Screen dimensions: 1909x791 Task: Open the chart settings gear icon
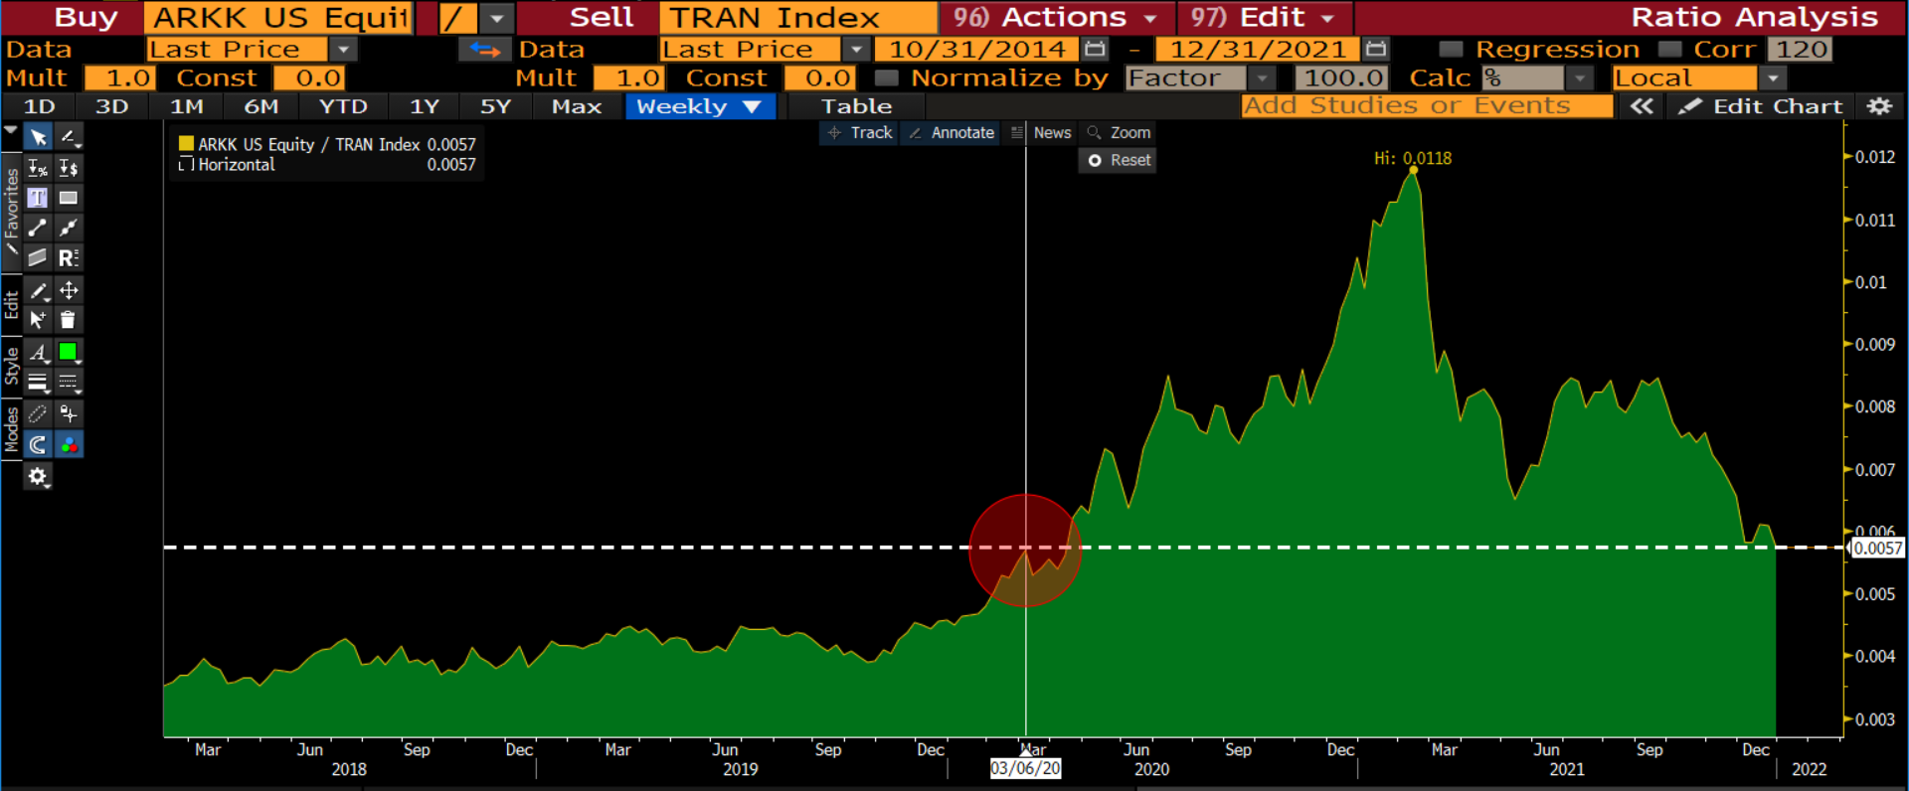tap(1879, 106)
